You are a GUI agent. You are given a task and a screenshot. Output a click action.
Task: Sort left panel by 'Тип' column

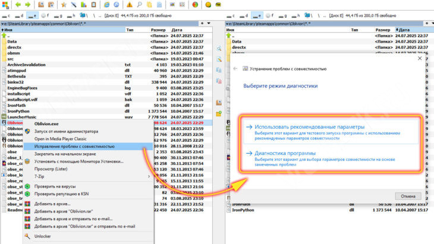[130, 30]
